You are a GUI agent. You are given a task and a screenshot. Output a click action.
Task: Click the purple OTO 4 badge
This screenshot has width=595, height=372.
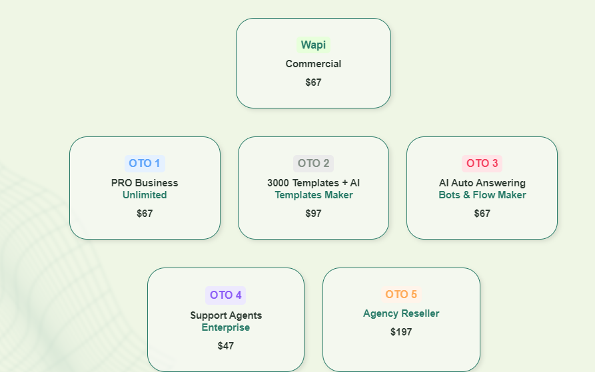click(226, 295)
